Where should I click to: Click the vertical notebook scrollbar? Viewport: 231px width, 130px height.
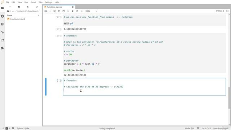click(x=229, y=98)
